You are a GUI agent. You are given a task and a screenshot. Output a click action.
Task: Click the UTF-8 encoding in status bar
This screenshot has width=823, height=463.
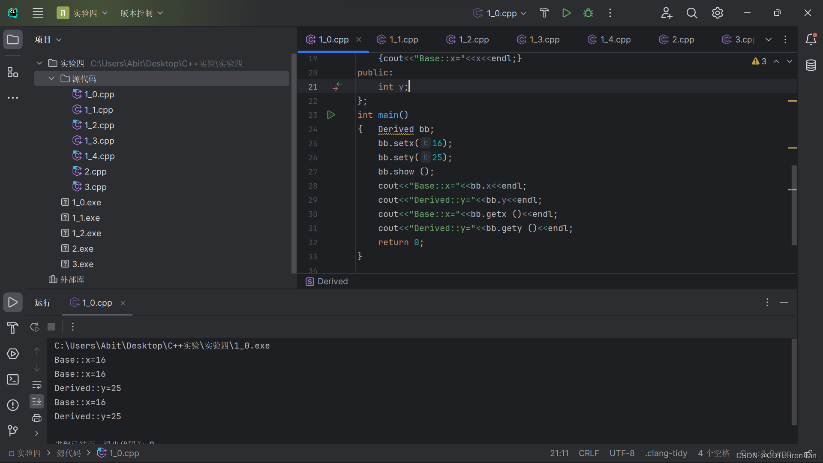coord(622,453)
